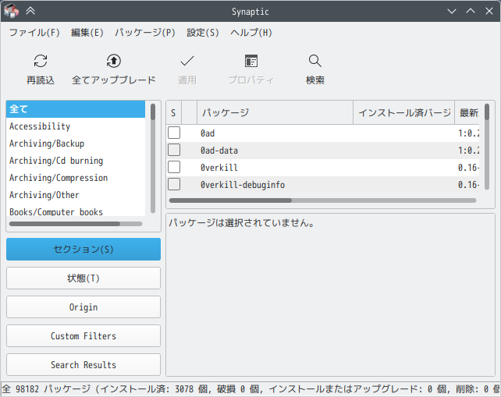Select the Archiving/Other section
The width and height of the screenshot is (501, 397).
76,195
